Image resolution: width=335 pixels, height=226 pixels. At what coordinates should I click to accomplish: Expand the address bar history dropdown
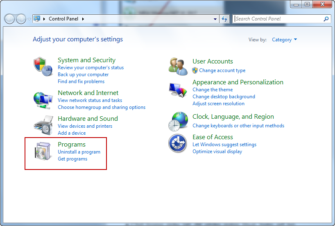(215, 19)
